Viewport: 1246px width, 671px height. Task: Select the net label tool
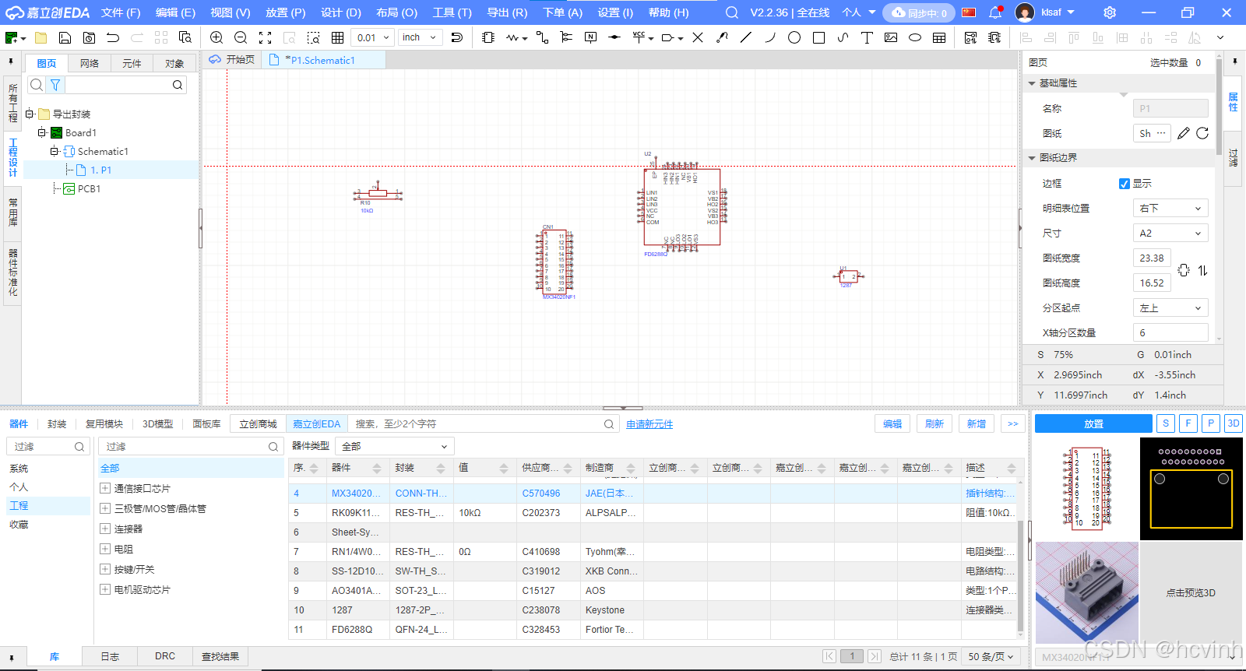(591, 37)
